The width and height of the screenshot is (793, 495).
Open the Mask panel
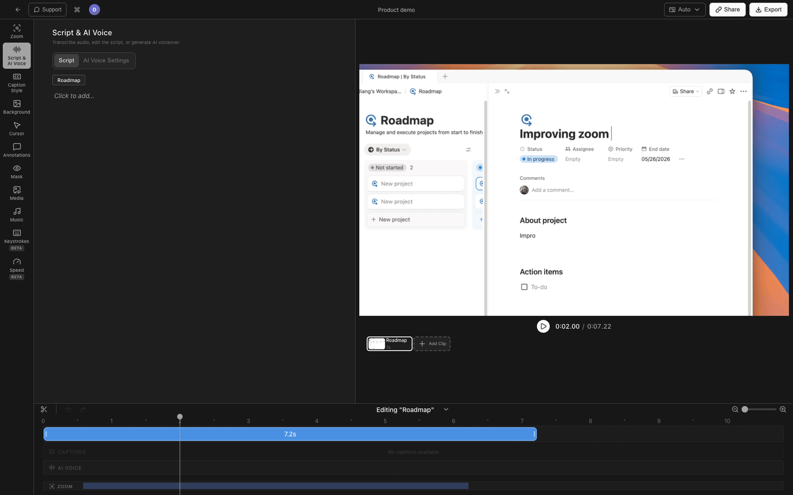(x=17, y=172)
